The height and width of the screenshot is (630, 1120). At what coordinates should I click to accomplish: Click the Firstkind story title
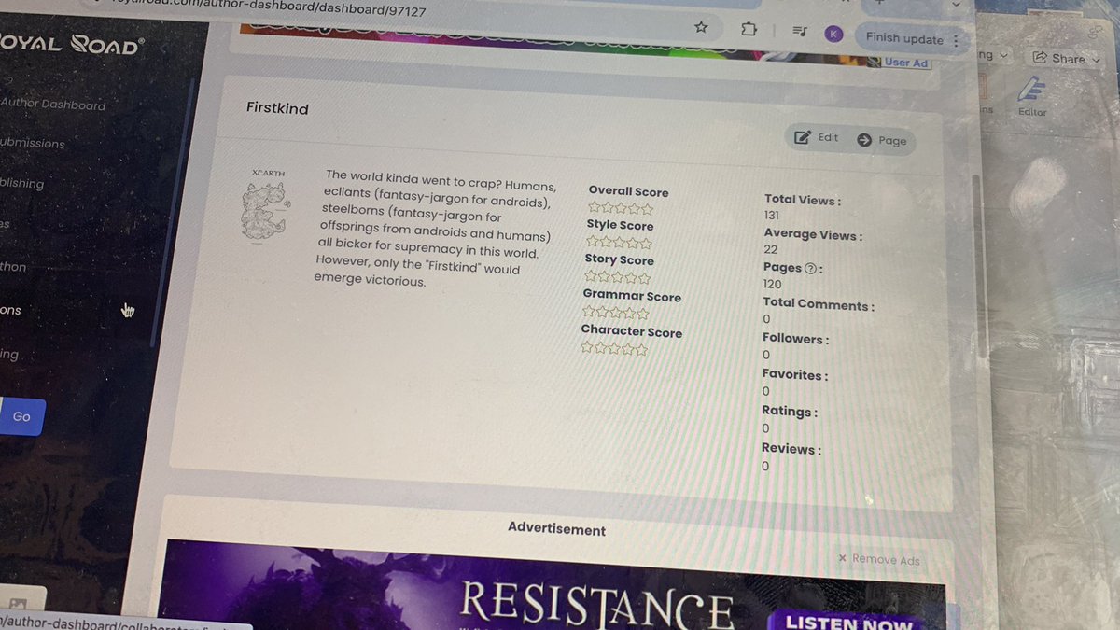(x=277, y=108)
